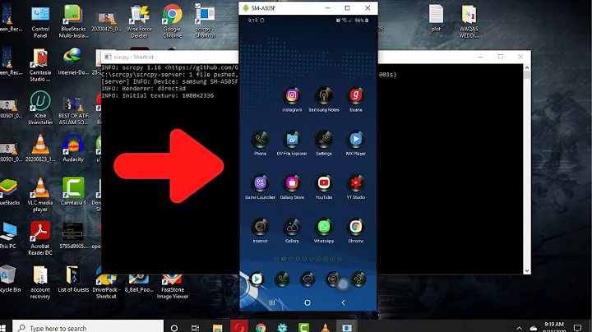Select Wise Force Deleter desktop icon
Viewport: 592px width, 332px height.
[139, 21]
